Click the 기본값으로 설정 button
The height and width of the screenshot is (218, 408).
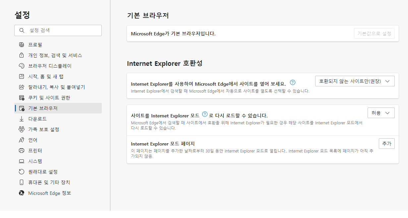coord(374,33)
